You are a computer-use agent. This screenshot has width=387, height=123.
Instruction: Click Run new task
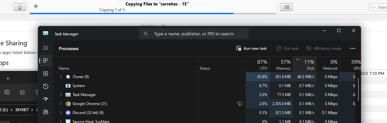[x=251, y=48]
